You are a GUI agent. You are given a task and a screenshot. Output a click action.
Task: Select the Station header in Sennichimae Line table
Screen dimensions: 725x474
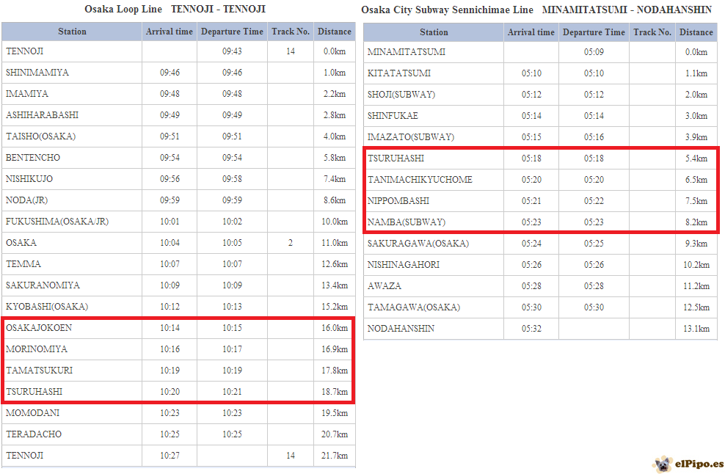point(434,32)
